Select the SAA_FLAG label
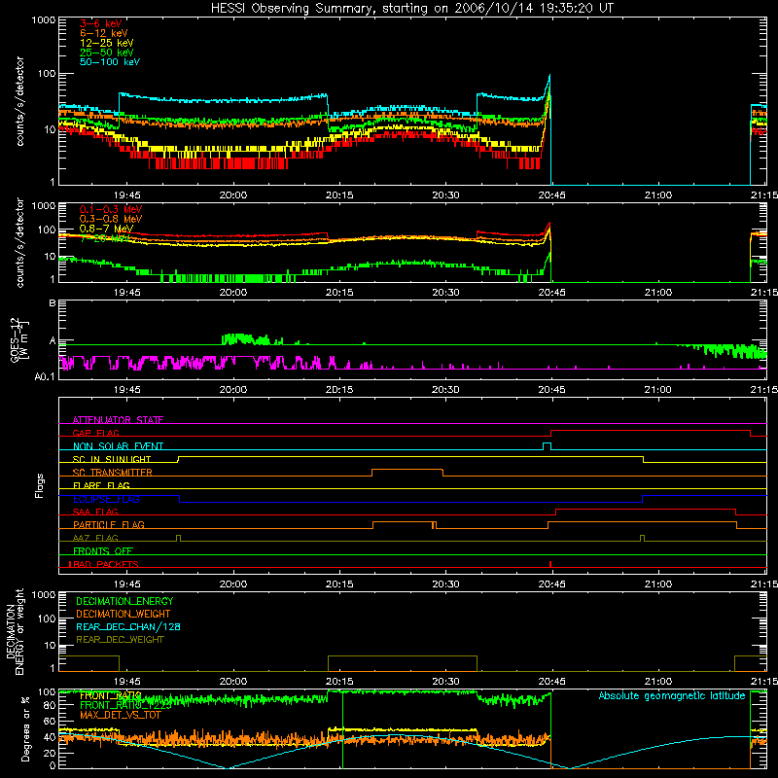Screen dimensions: 778x778 95,512
